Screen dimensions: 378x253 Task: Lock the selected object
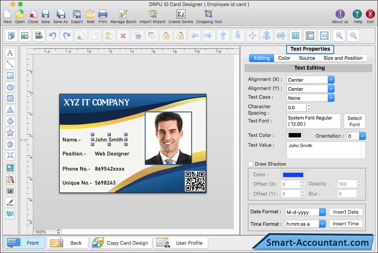coord(166,36)
